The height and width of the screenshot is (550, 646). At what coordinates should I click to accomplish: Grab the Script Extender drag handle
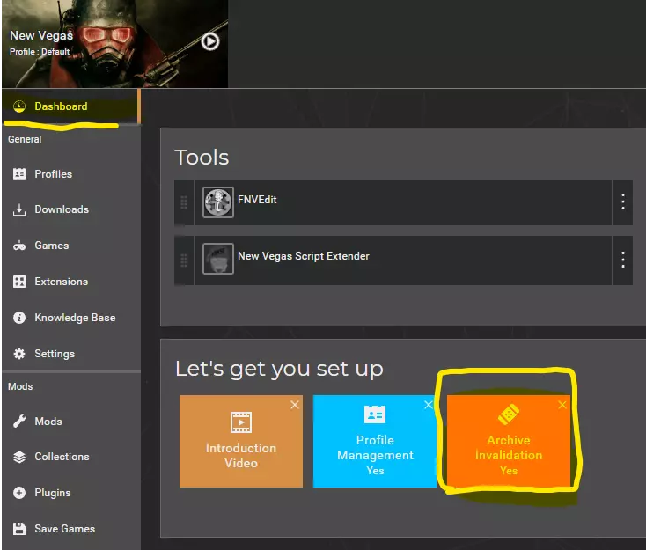point(184,260)
